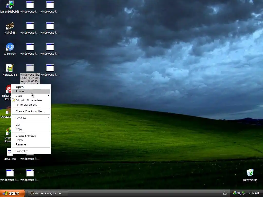
Task: Select the idman641build6 installer icon
Action: [x=10, y=5]
